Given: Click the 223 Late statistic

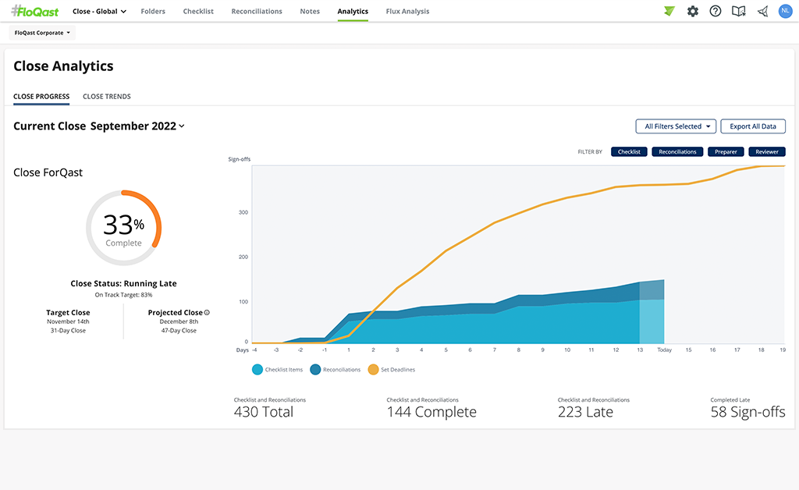Looking at the screenshot, I should [585, 411].
